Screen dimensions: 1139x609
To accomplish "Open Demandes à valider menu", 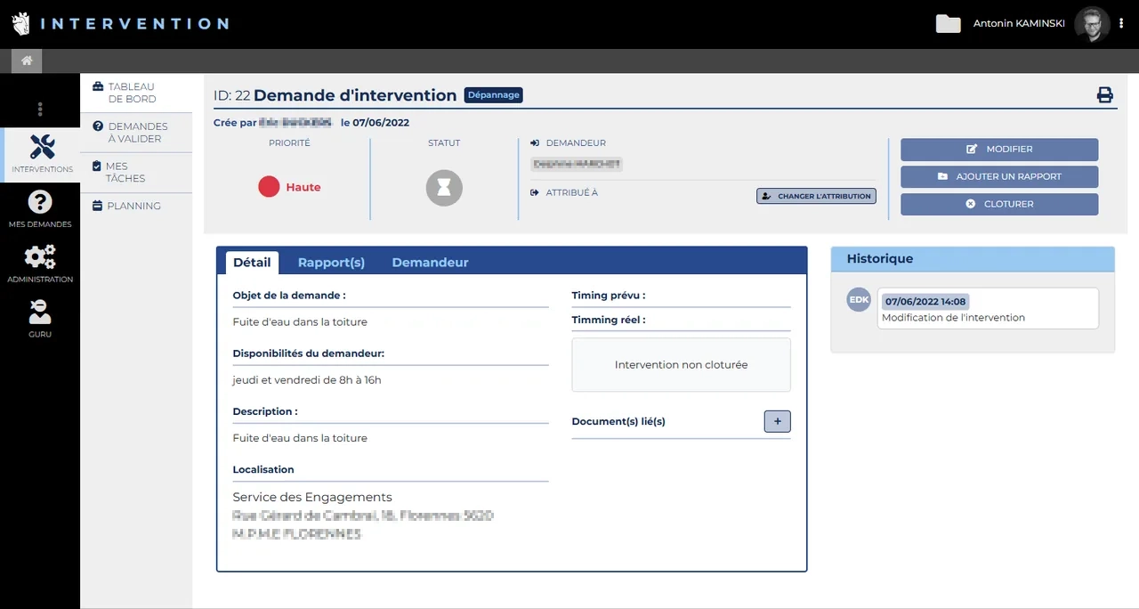I will 136,133.
